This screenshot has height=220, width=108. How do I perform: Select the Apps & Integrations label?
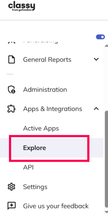(x=53, y=109)
